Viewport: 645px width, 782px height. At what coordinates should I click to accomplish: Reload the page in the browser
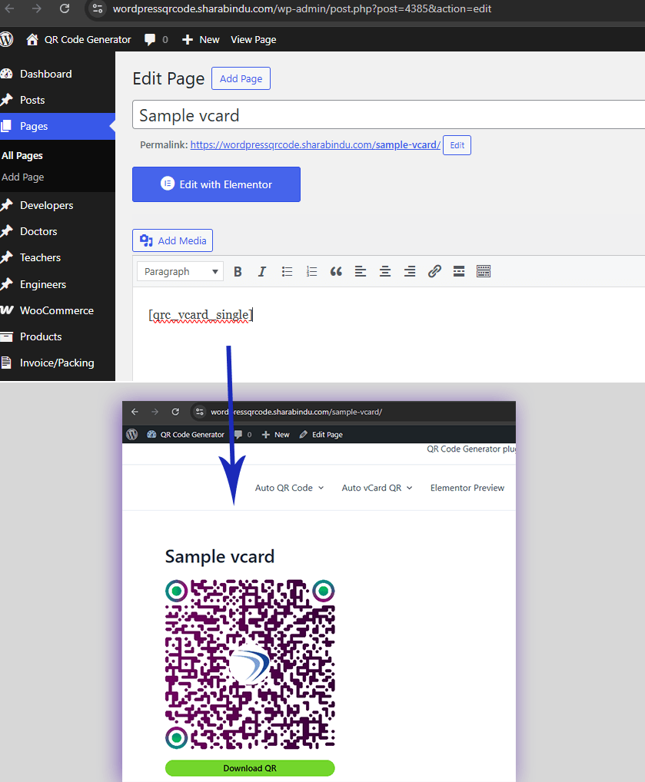click(x=65, y=9)
